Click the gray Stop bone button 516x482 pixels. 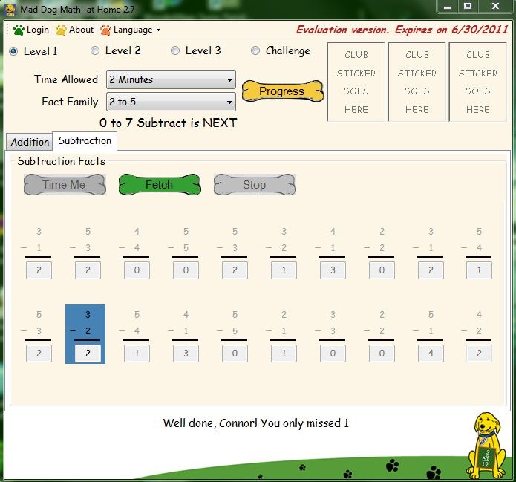[255, 185]
